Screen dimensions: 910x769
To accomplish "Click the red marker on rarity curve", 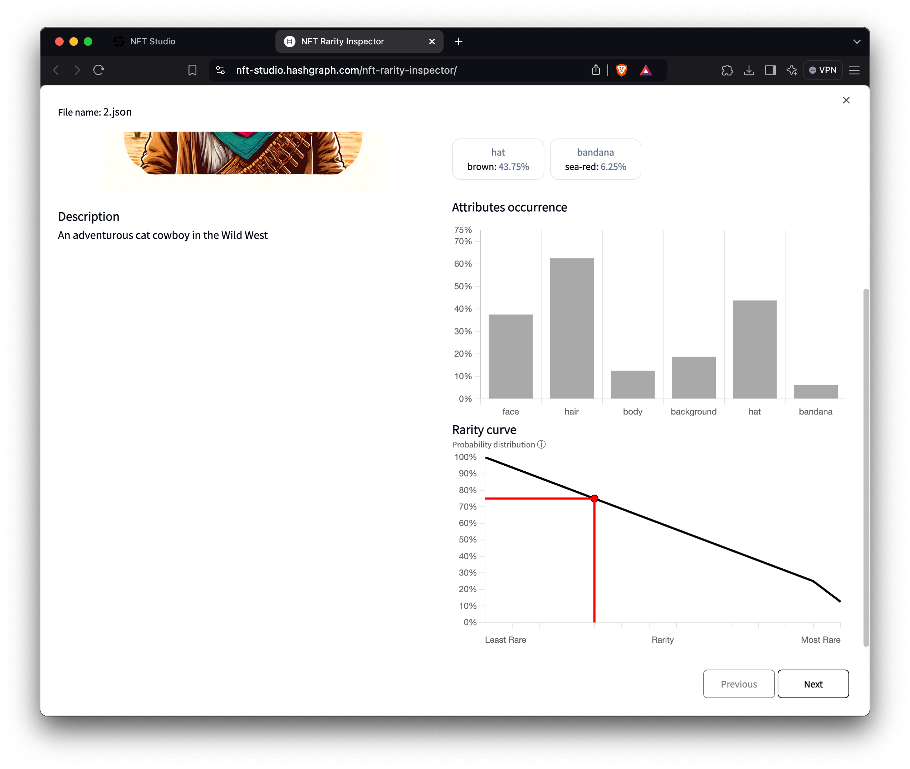I will (x=594, y=498).
